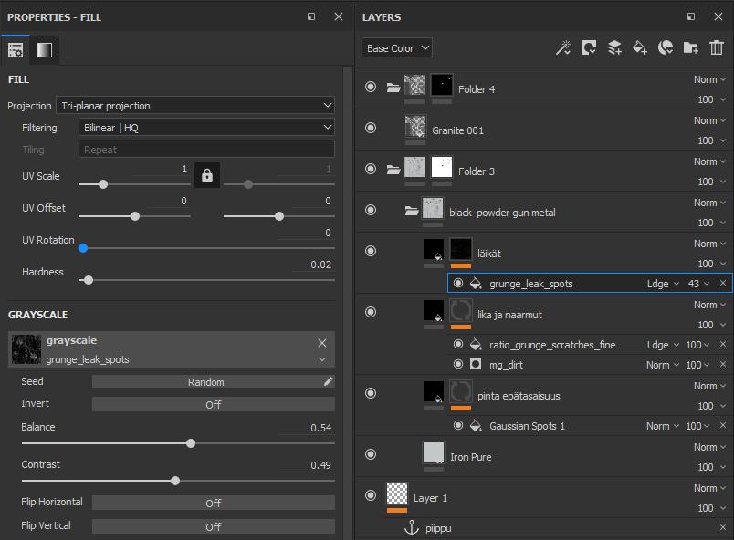Image resolution: width=734 pixels, height=540 pixels.
Task: Open the smart material icon in Layers toolbar
Action: pyautogui.click(x=666, y=47)
